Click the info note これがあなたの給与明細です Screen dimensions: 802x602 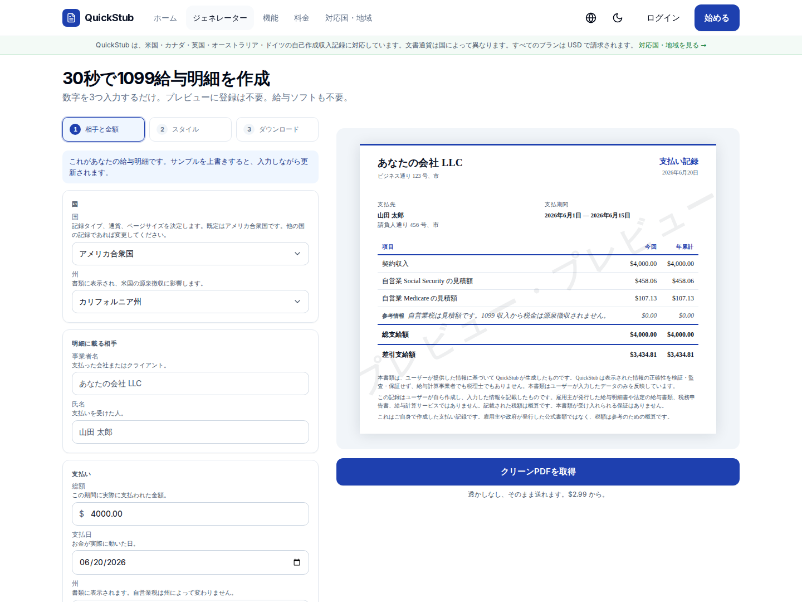(x=190, y=167)
